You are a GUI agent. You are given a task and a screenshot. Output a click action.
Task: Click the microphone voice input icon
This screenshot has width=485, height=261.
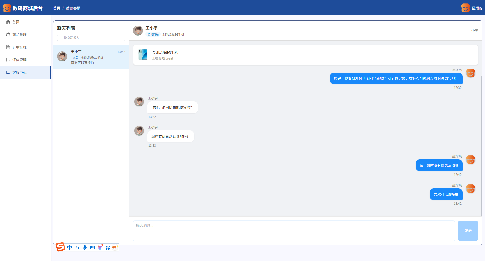tap(85, 248)
